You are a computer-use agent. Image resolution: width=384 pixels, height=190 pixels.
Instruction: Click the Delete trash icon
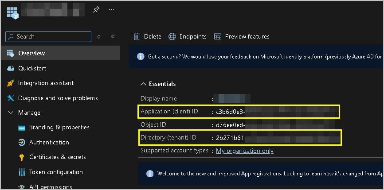pos(137,36)
